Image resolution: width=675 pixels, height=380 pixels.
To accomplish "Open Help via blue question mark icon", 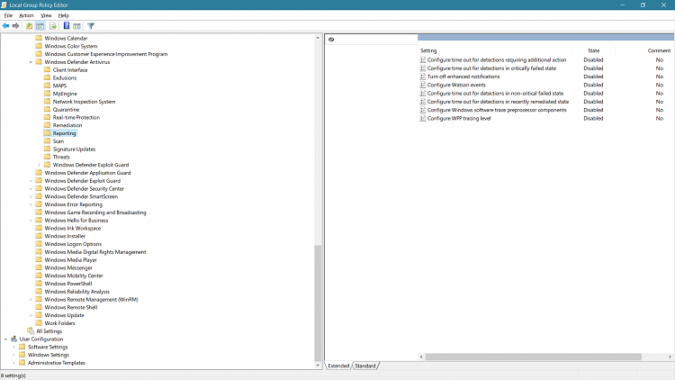I will (x=67, y=26).
